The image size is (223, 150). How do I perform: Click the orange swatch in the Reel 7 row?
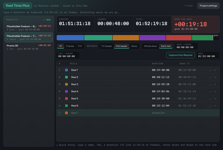coord(67,113)
